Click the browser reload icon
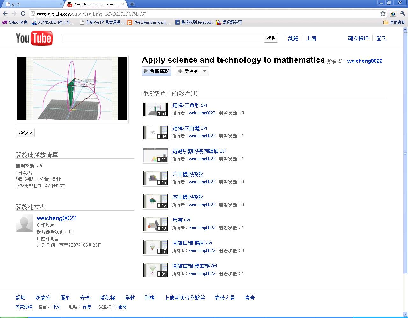The image size is (408, 318). coord(23,14)
